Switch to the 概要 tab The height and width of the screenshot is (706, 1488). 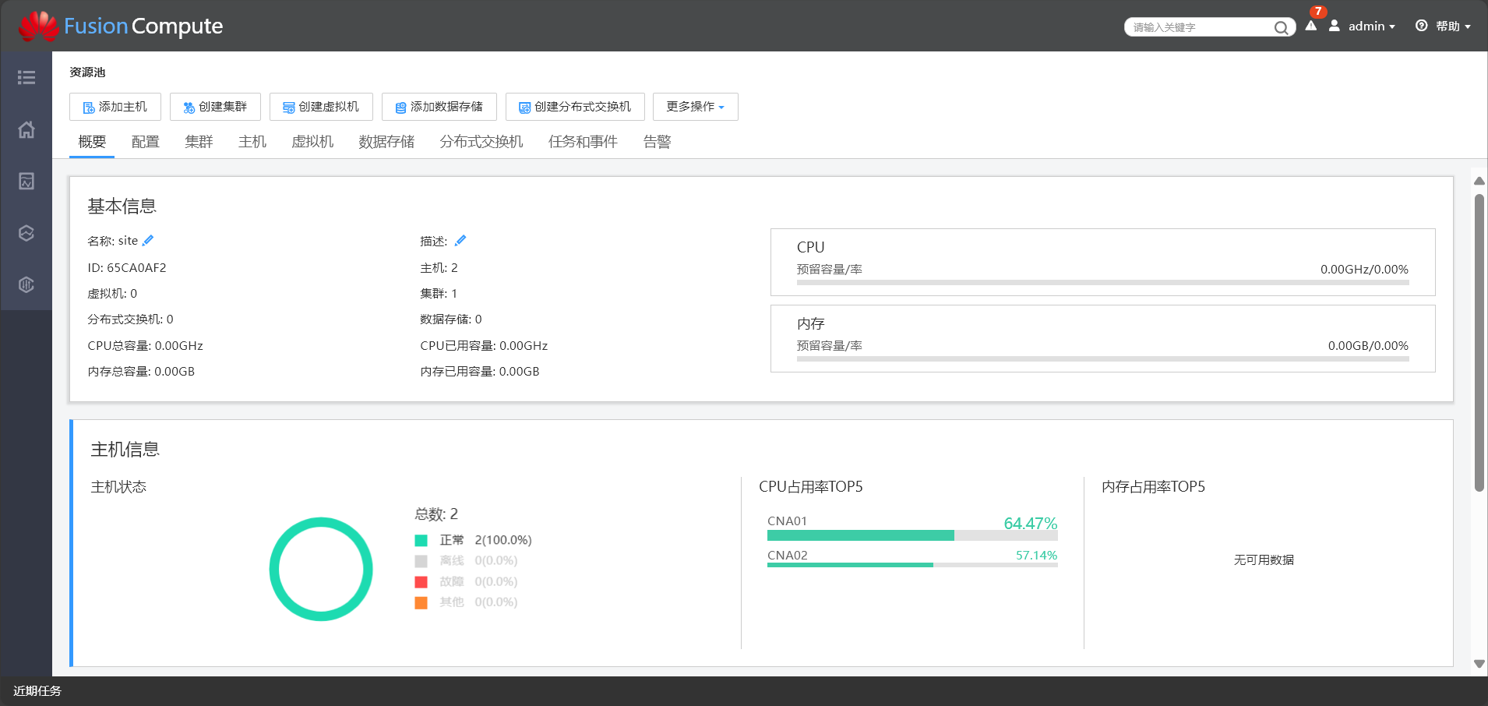pos(92,142)
